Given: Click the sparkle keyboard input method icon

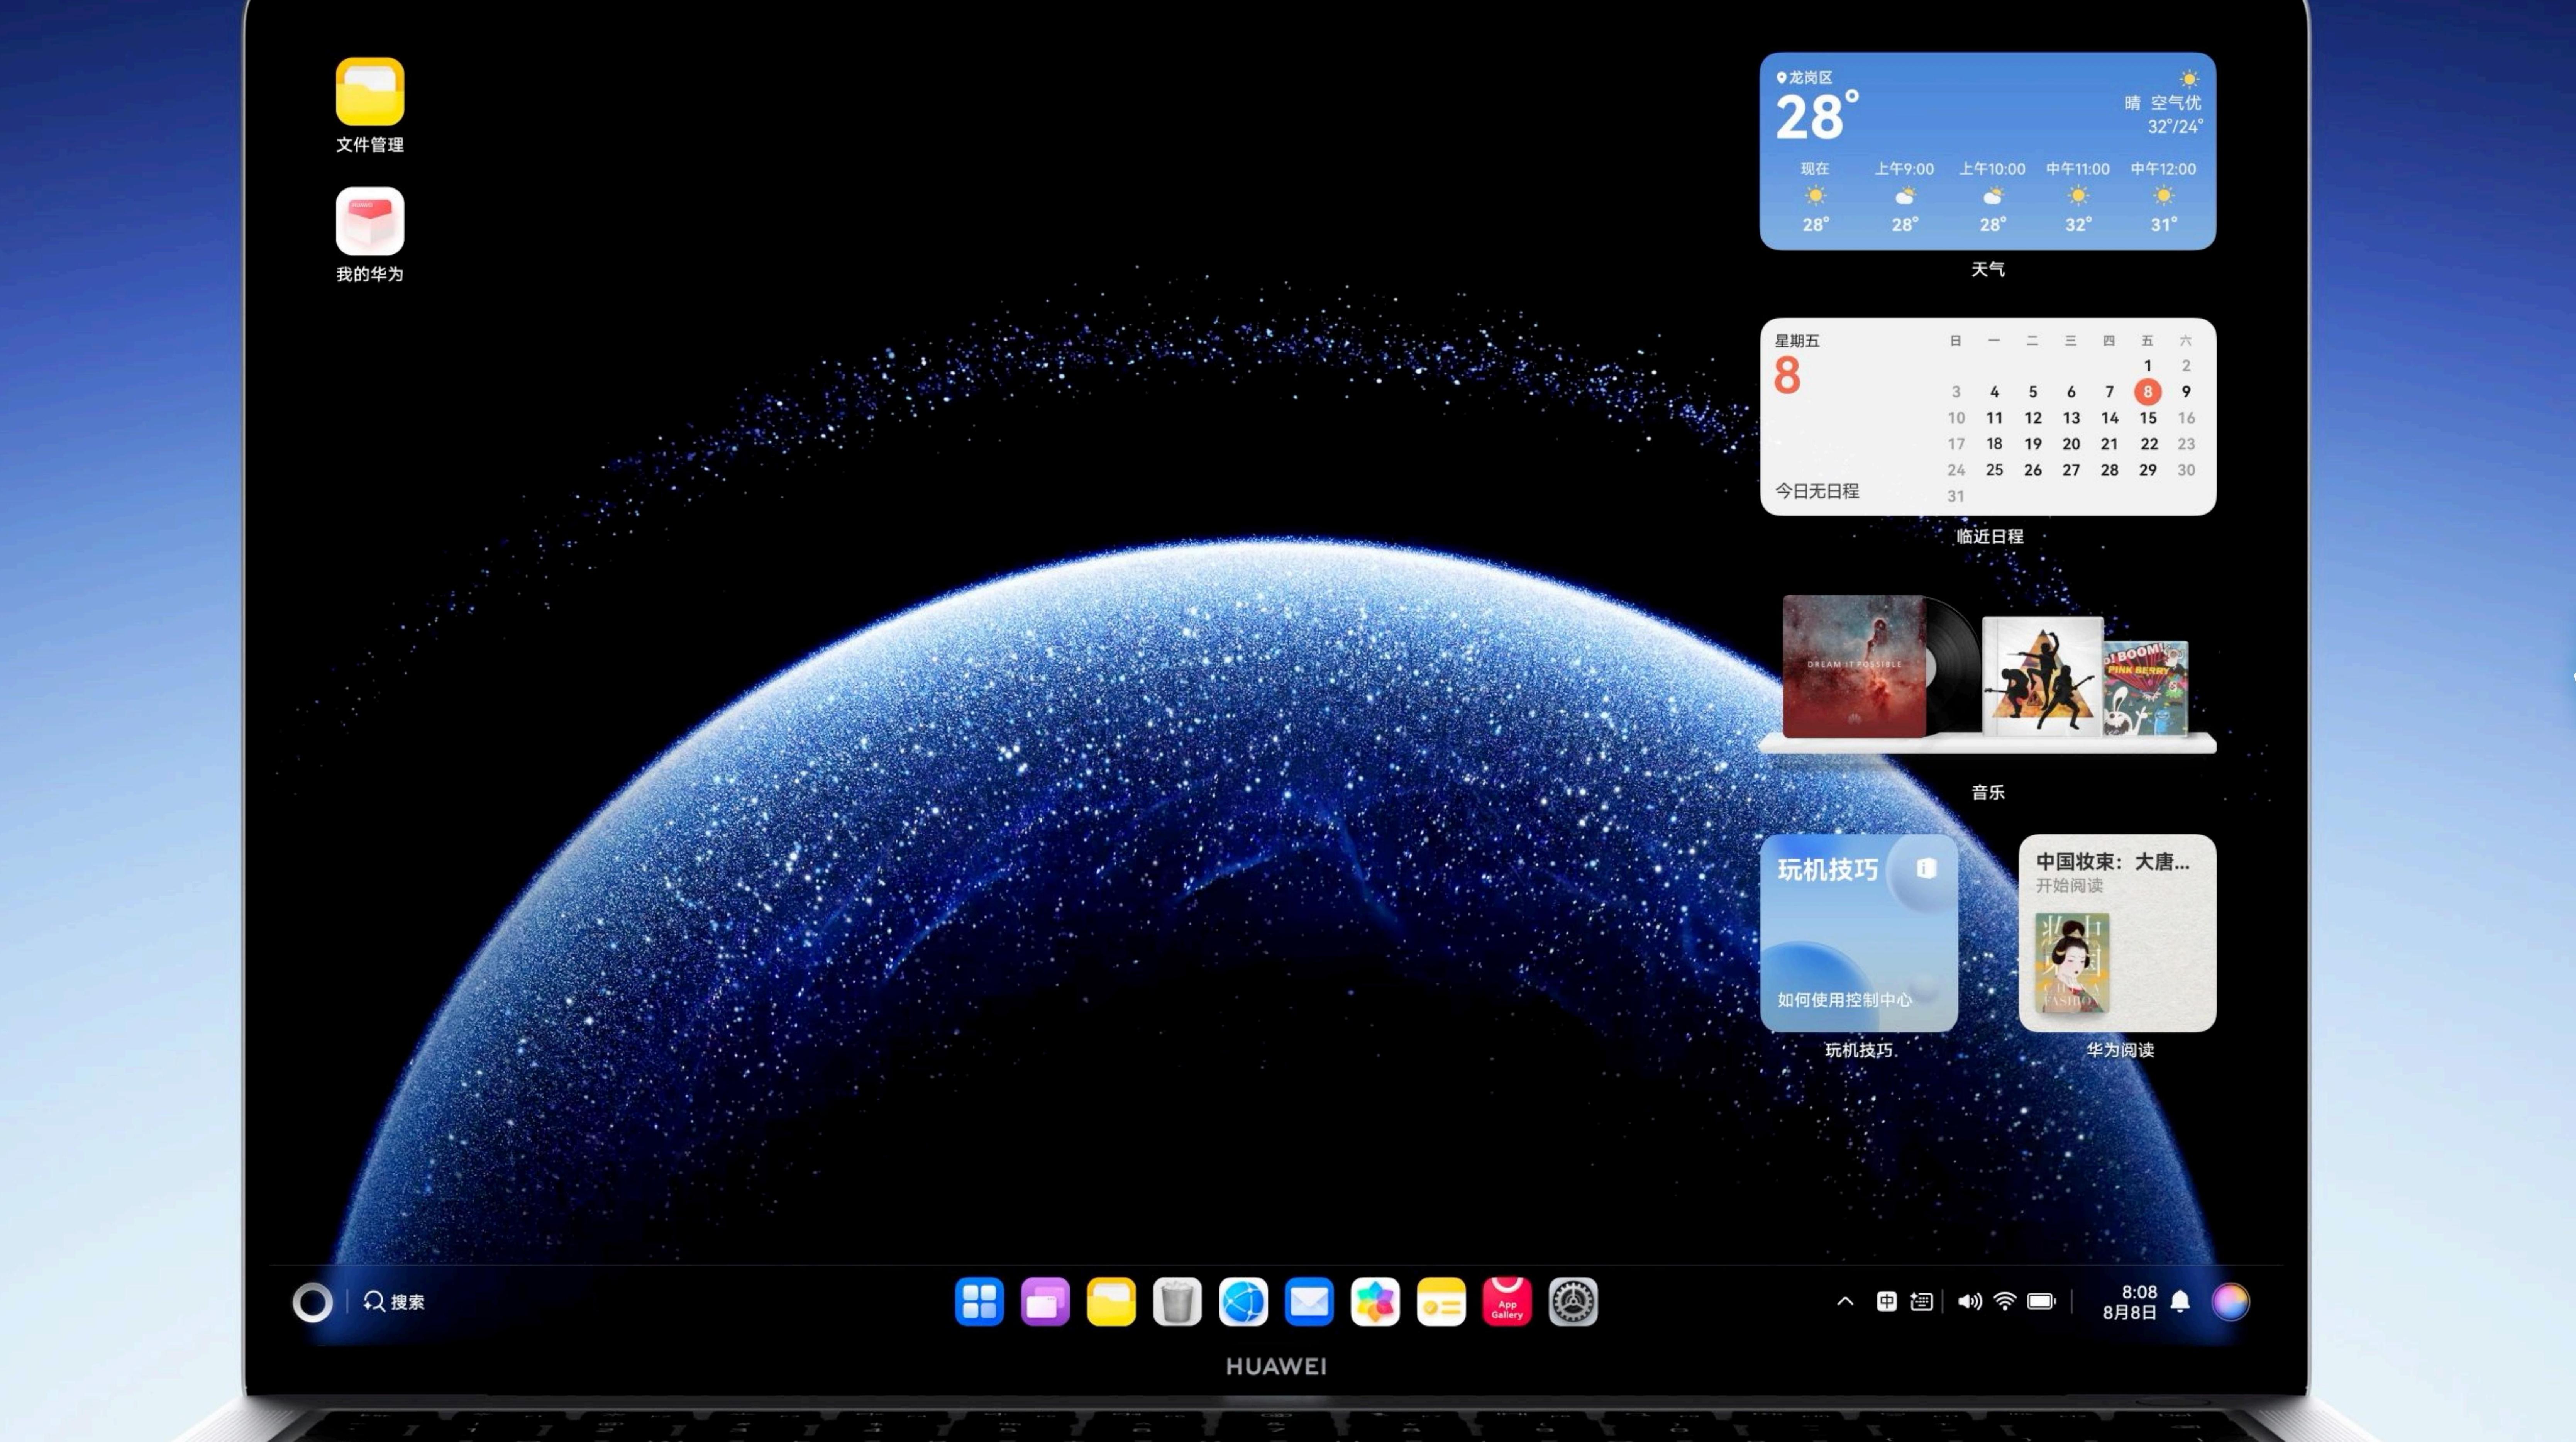Looking at the screenshot, I should click(x=1921, y=1301).
